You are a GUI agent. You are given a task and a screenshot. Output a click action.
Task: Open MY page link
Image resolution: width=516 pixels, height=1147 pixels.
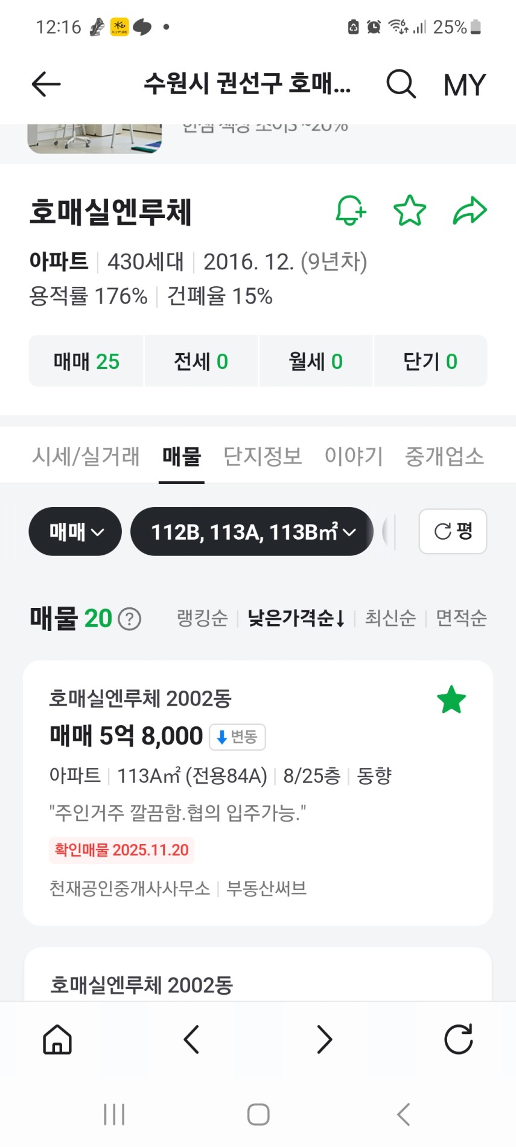(x=464, y=85)
